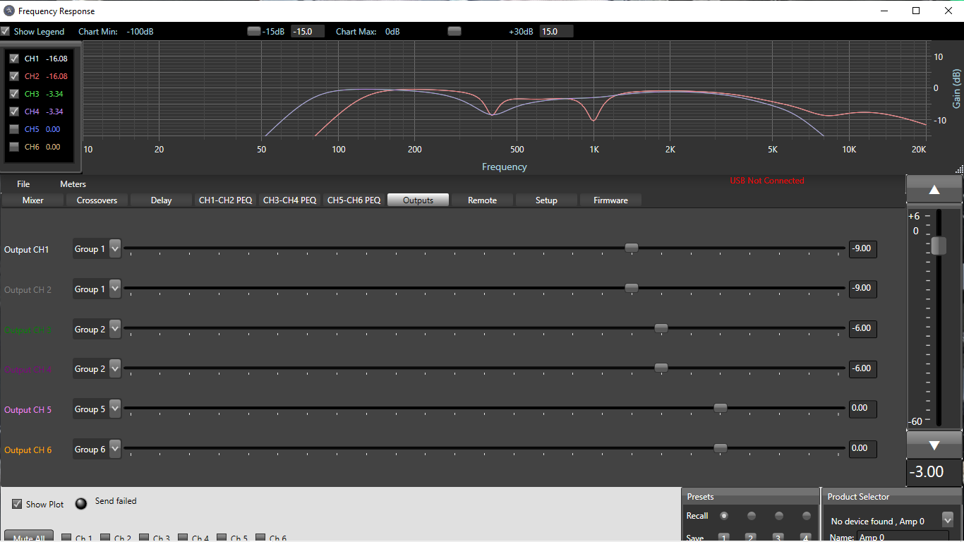Click the Output CH 6 gain slider thumb
964x542 pixels.
click(720, 448)
